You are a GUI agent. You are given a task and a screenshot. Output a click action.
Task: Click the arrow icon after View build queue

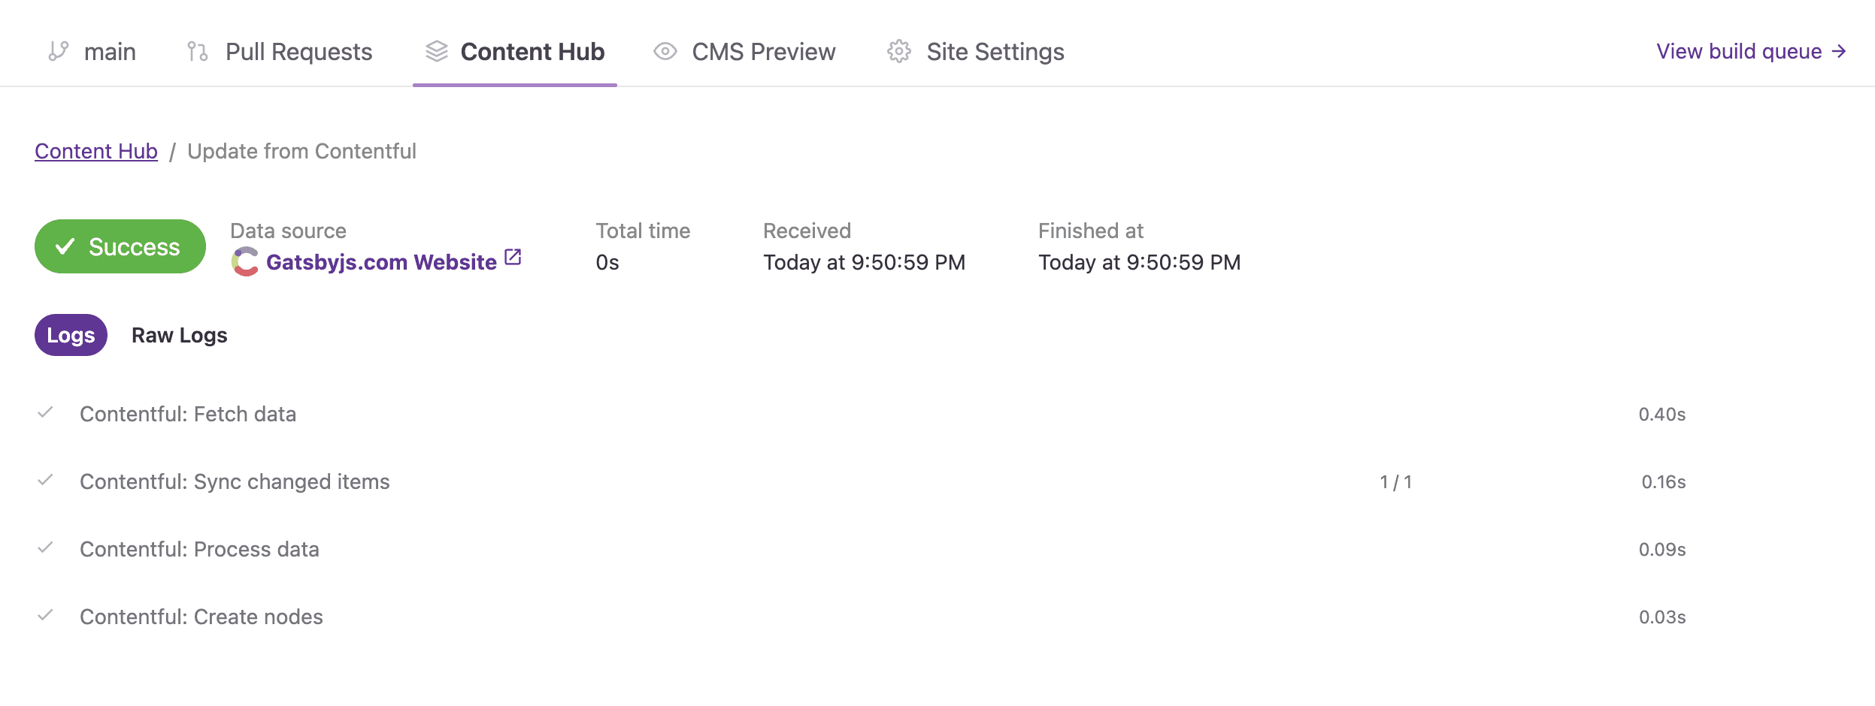point(1839,51)
